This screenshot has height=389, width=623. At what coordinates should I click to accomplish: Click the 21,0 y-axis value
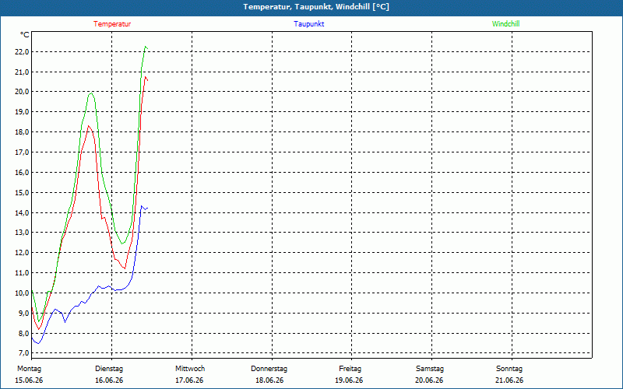click(x=23, y=72)
